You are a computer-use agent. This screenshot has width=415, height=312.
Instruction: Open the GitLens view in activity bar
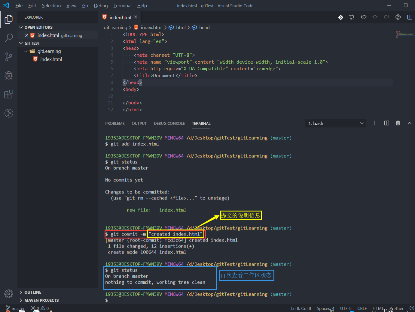[x=9, y=113]
